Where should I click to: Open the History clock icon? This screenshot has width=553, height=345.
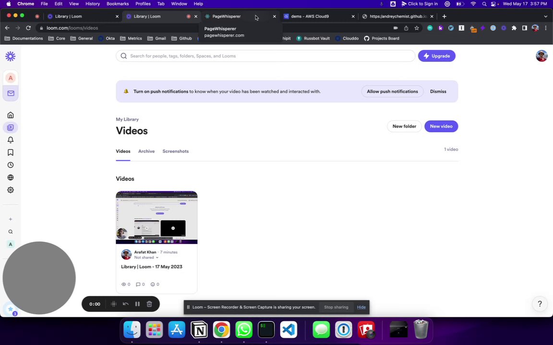11,165
